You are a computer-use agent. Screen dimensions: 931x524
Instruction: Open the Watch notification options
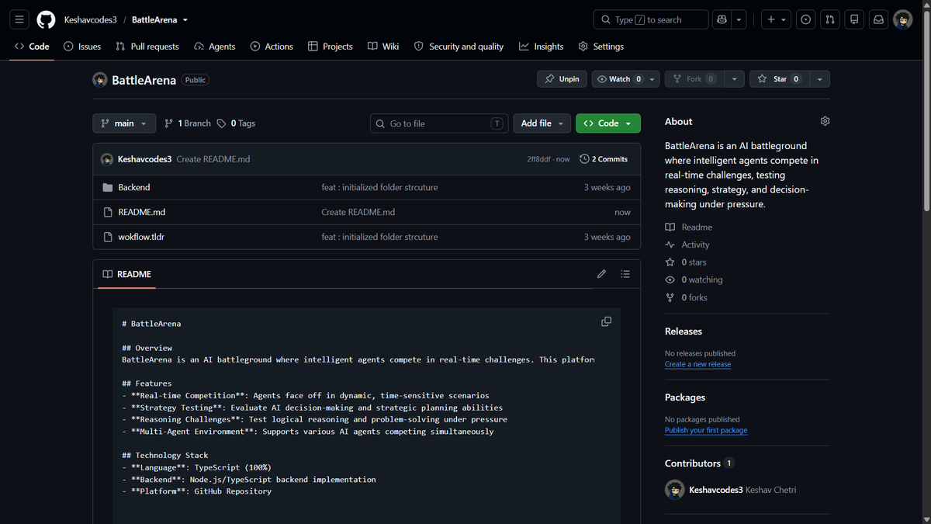tap(626, 79)
